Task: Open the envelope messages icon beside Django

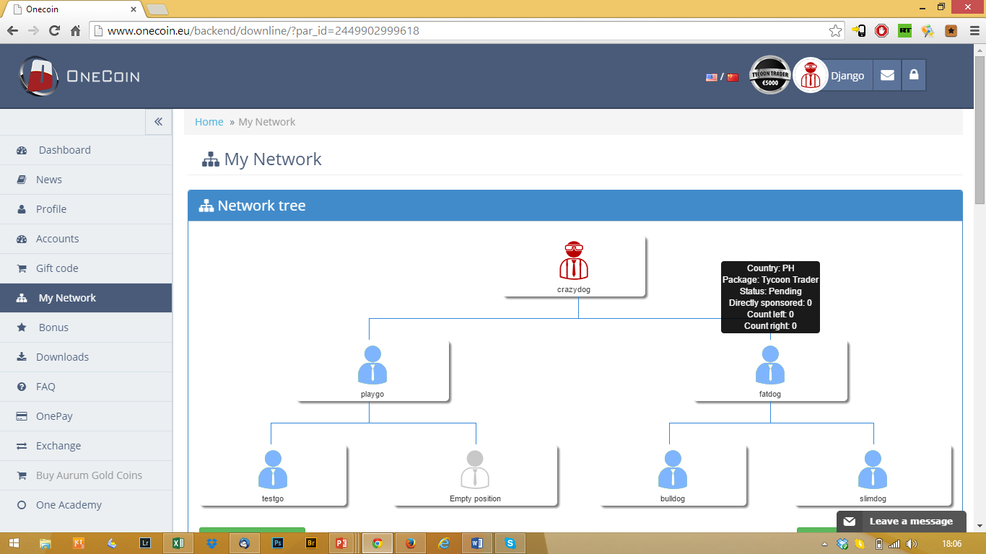Action: click(887, 75)
